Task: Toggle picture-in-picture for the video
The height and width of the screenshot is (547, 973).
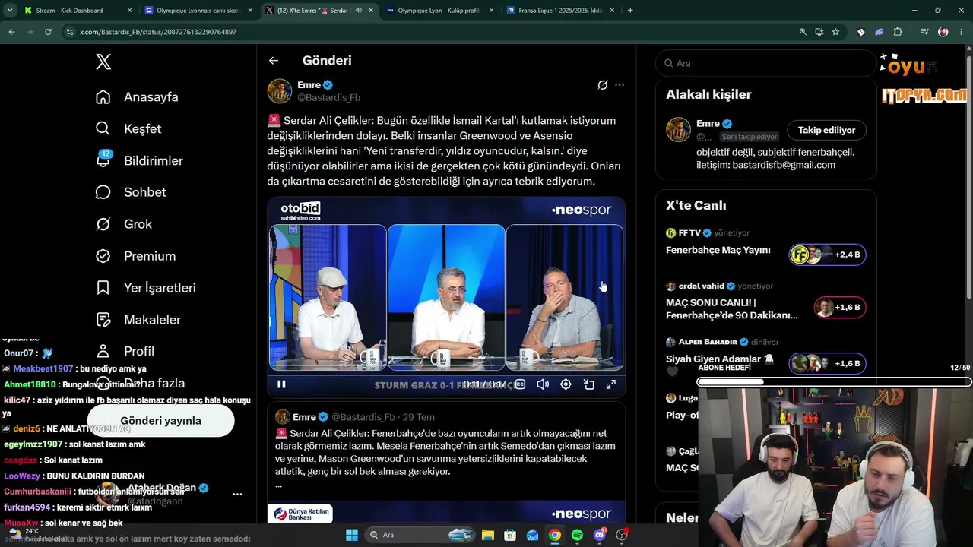Action: (588, 384)
